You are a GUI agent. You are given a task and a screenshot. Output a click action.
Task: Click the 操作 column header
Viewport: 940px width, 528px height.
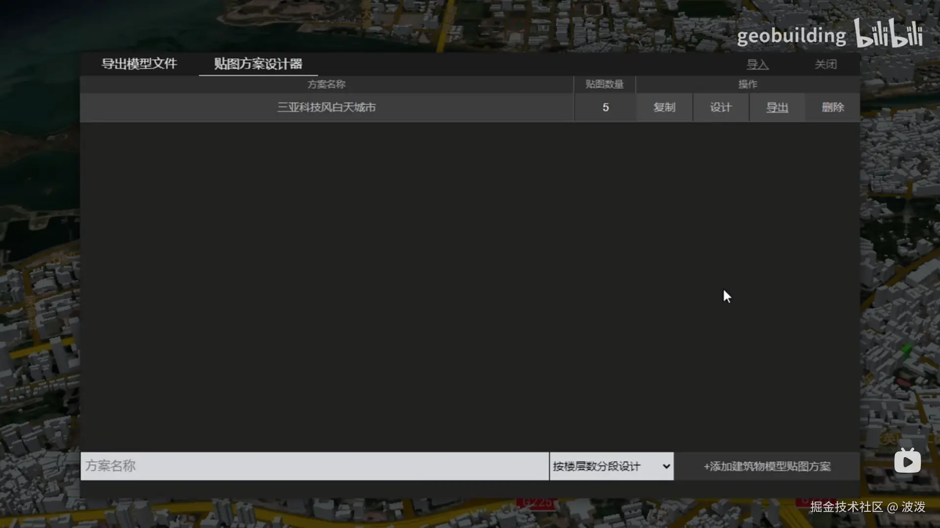[x=747, y=85]
